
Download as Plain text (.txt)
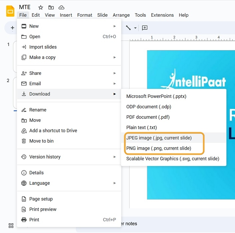(173, 127)
